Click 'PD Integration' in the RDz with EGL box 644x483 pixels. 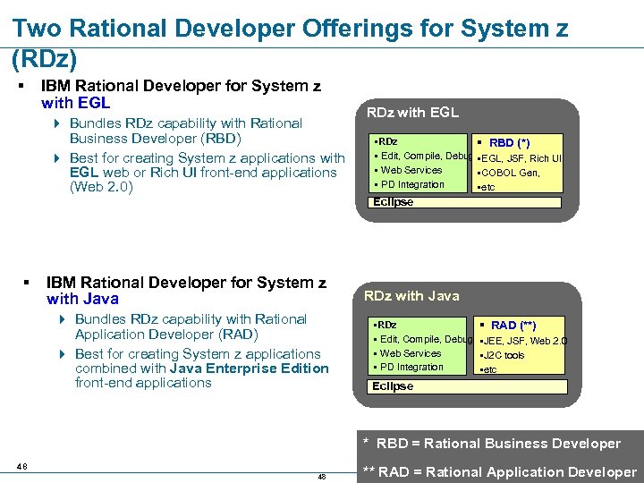coord(412,184)
